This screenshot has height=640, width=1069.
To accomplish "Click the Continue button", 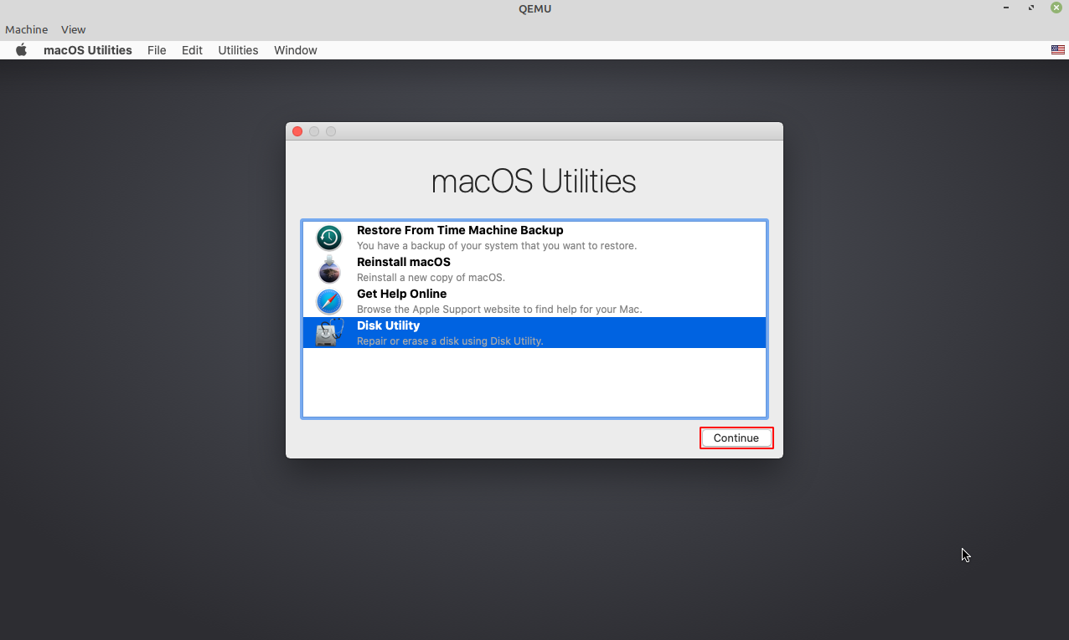I will [736, 438].
